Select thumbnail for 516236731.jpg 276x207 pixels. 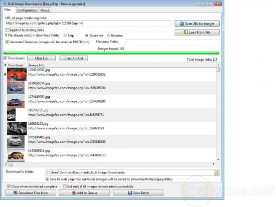pos(11,115)
